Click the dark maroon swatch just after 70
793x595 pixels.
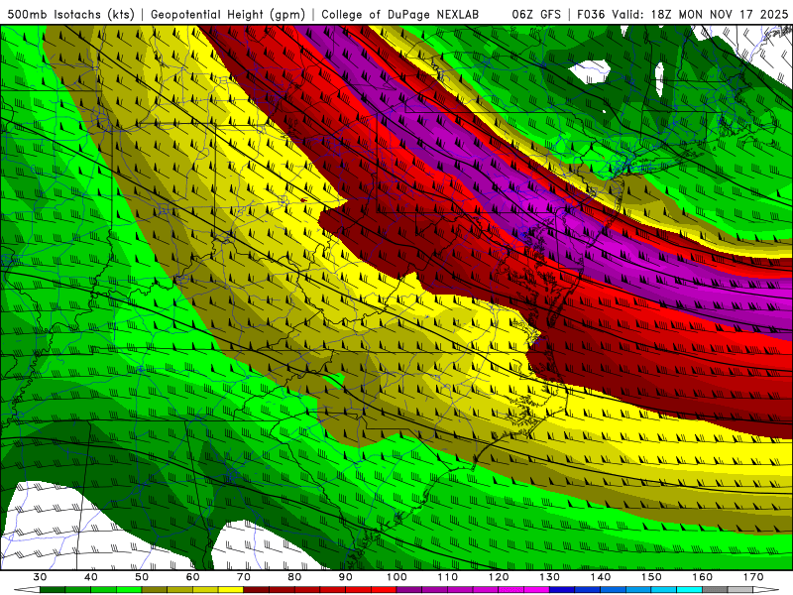tap(257, 590)
